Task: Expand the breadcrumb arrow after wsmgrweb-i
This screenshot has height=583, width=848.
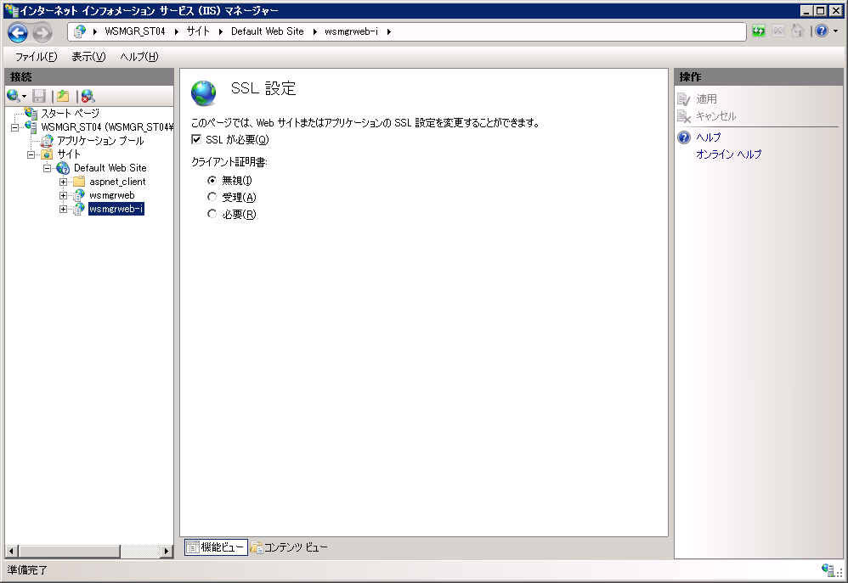Action: [x=389, y=32]
